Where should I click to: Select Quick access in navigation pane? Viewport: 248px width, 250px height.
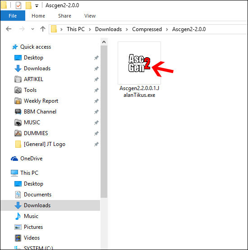pyautogui.click(x=36, y=47)
